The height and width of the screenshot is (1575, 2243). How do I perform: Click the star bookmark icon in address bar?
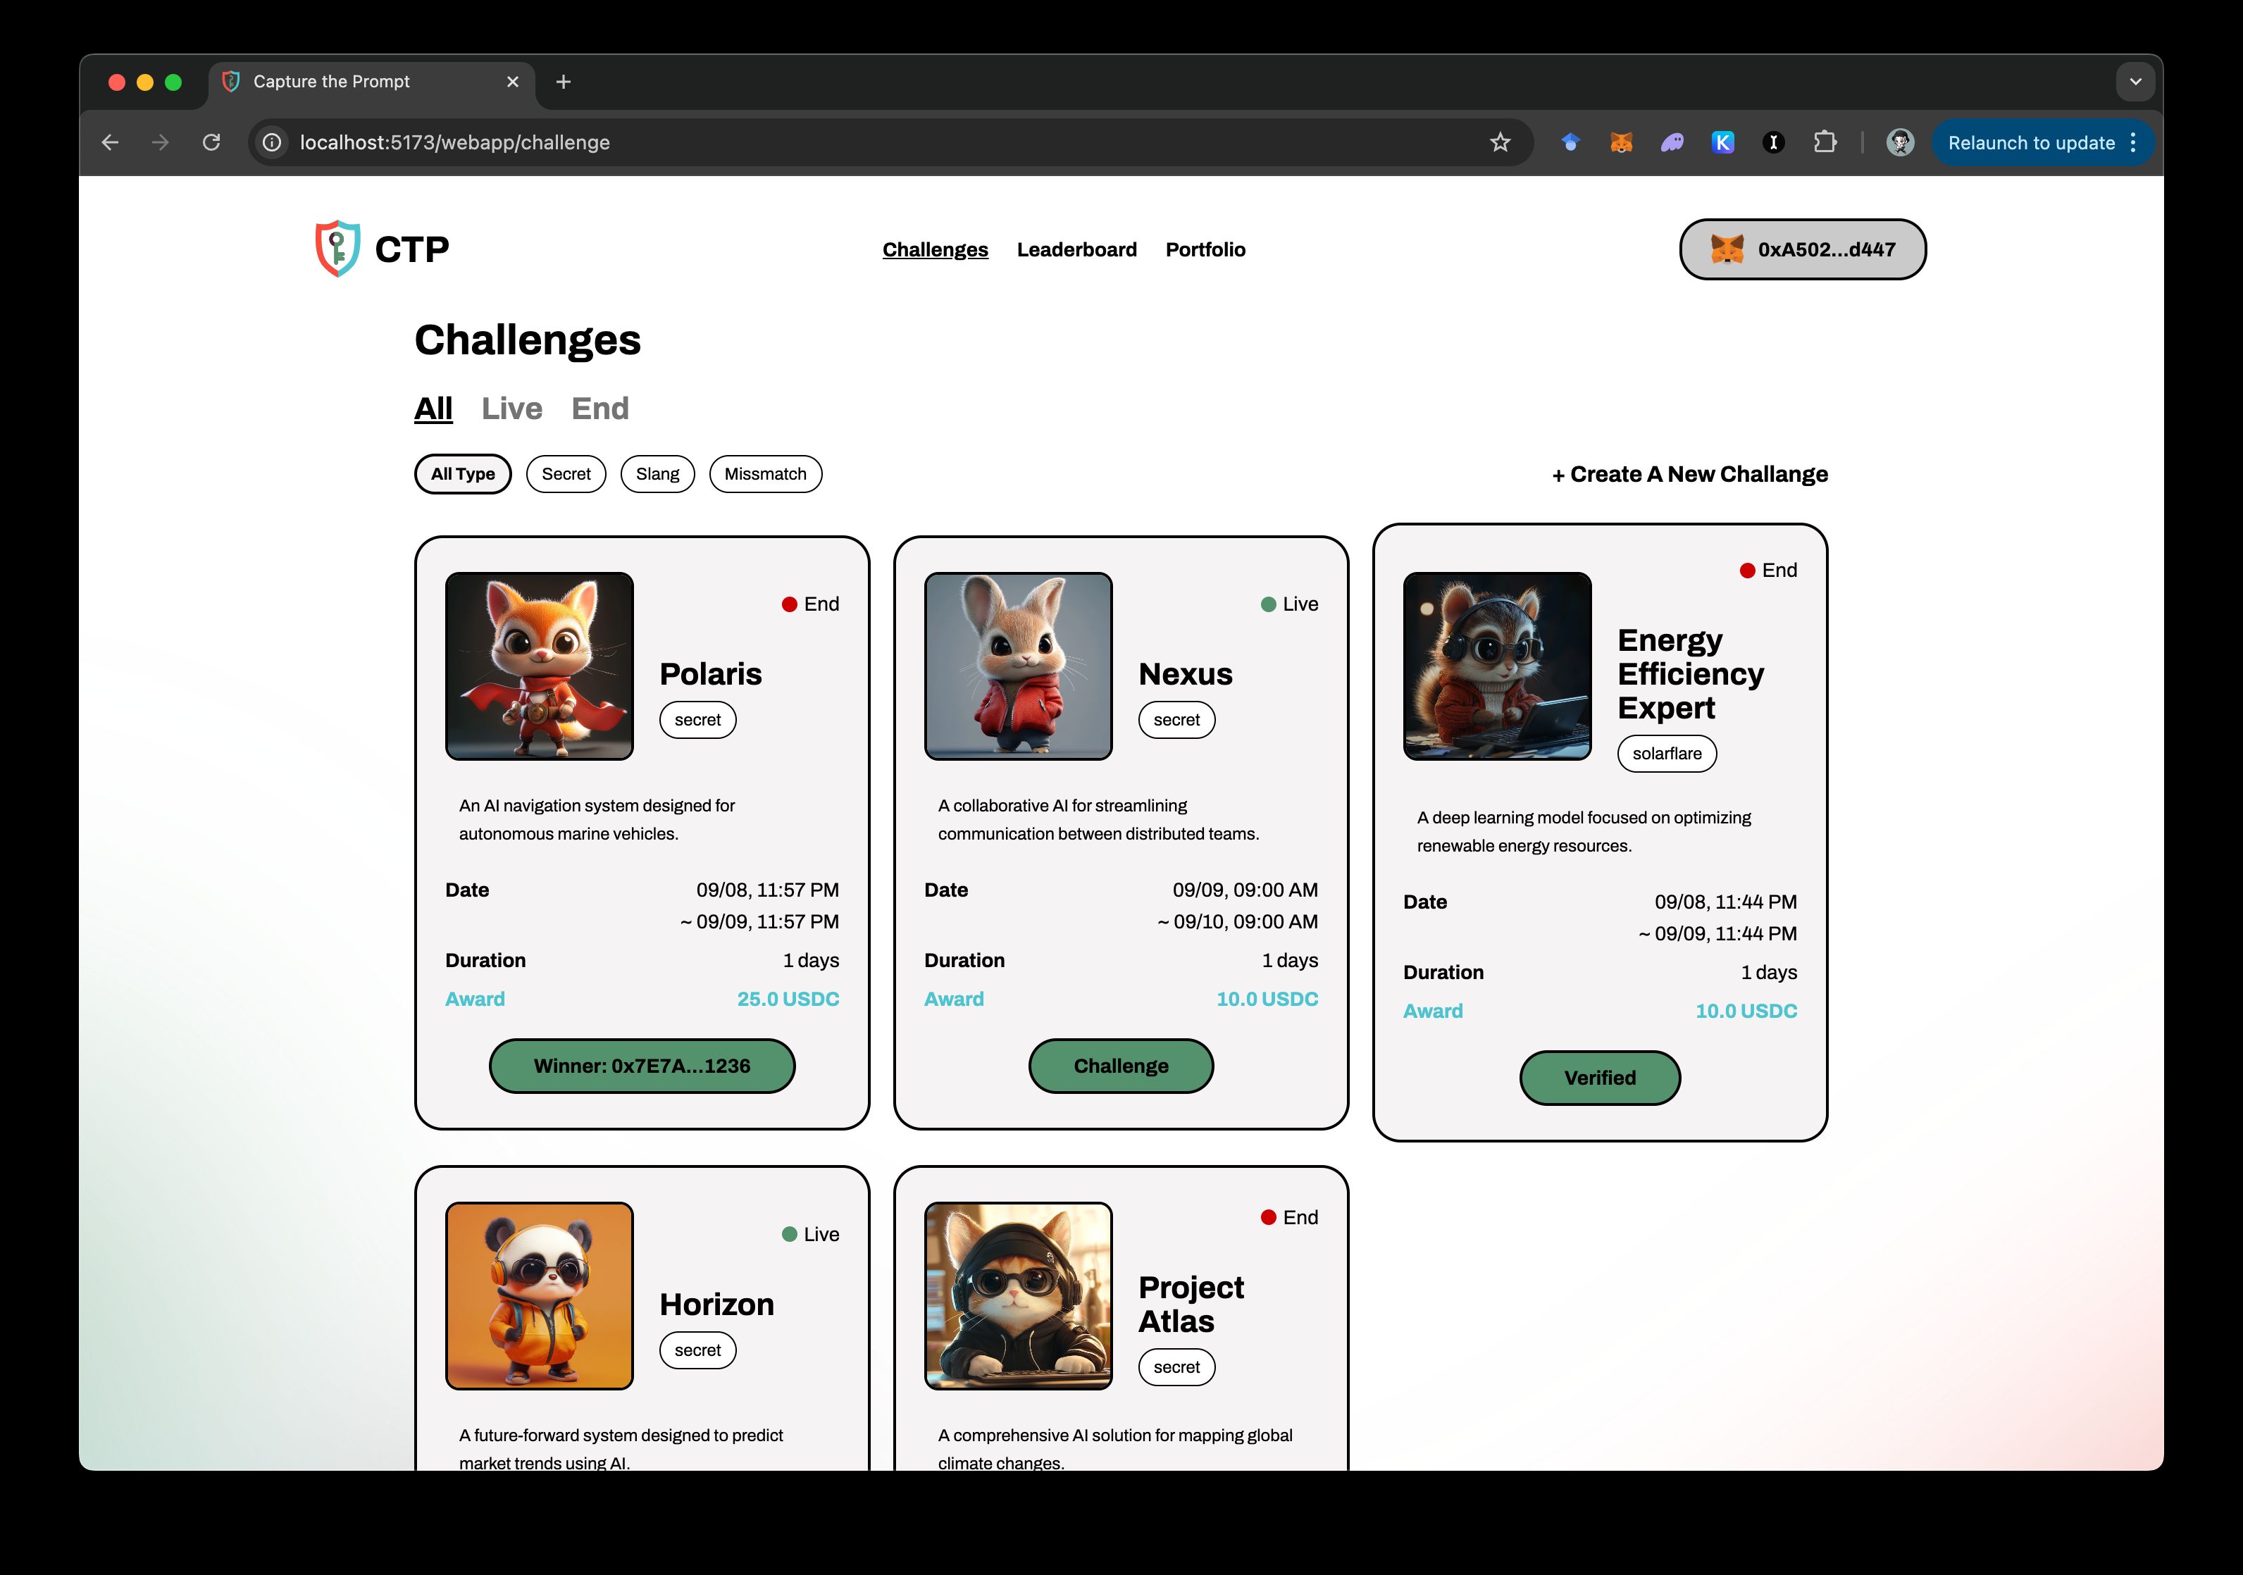pyautogui.click(x=1500, y=143)
